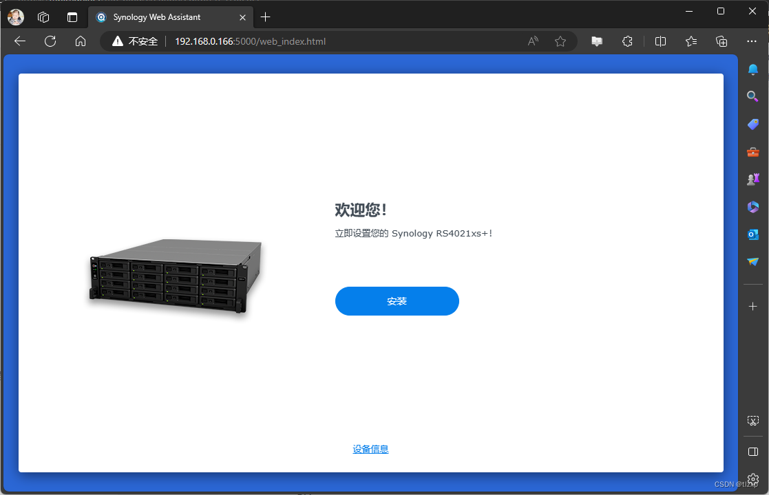Screen dimensions: 769x495
Task: Go back with the browser back arrow
Action: click(20, 41)
